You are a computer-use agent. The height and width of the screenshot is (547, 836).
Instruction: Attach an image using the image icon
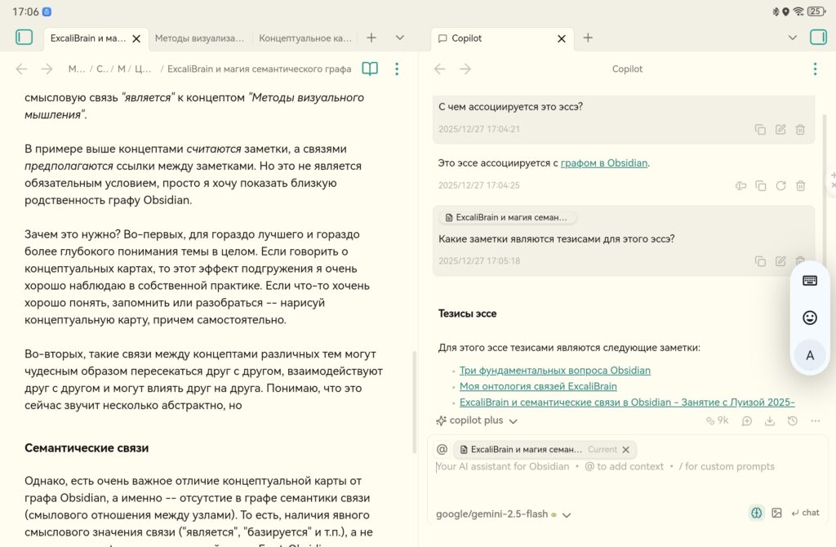coord(776,512)
